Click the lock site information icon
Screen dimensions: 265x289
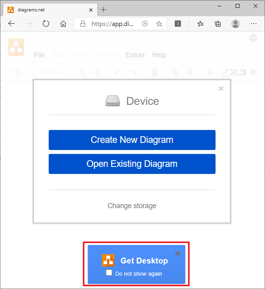pos(83,24)
